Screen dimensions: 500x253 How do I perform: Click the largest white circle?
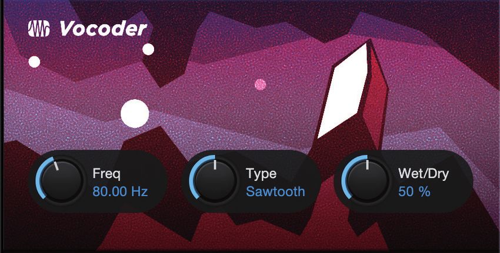tap(135, 114)
